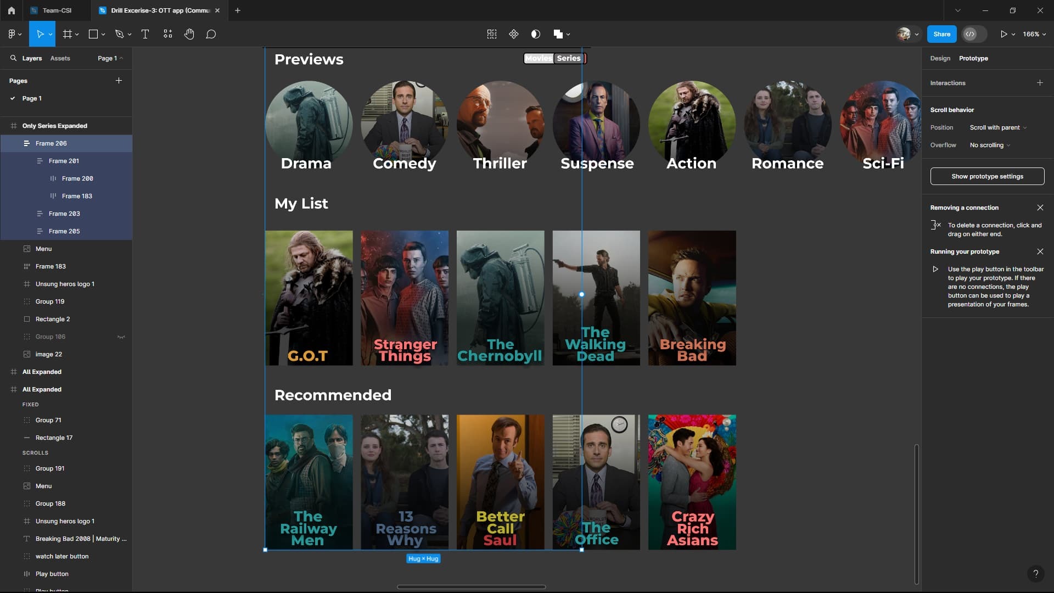This screenshot has width=1054, height=593.
Task: Toggle Dev Mode switch
Action: click(x=975, y=34)
